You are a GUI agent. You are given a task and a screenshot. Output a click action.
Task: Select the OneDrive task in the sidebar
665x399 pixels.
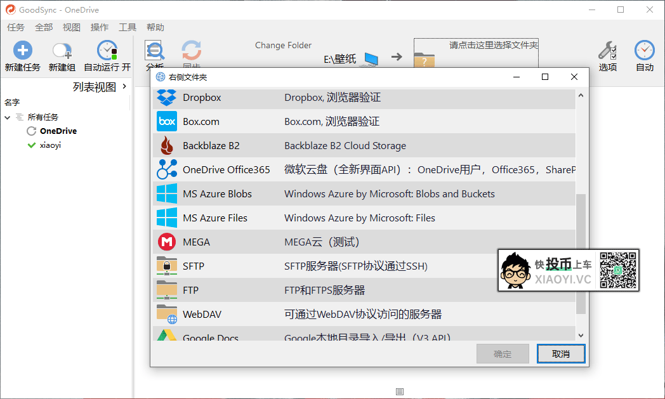tap(56, 131)
